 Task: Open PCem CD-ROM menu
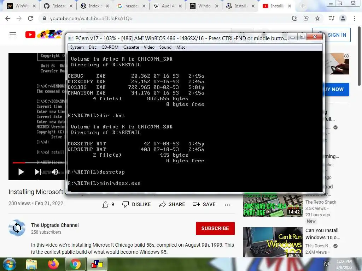110,47
